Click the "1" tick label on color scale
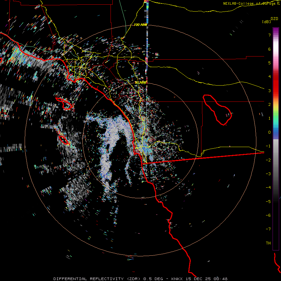 [x=269, y=118]
